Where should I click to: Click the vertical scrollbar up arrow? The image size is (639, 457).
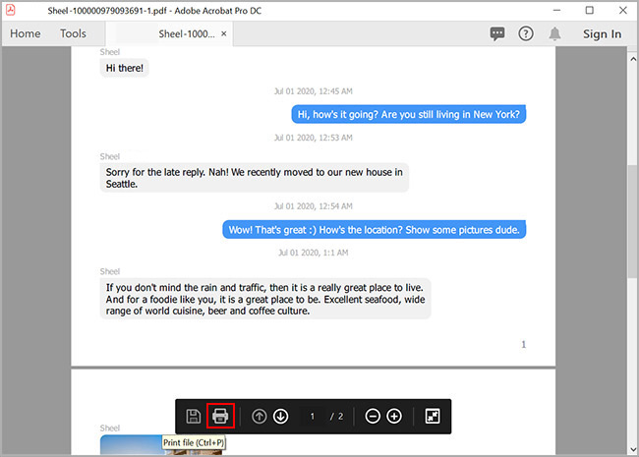click(632, 55)
